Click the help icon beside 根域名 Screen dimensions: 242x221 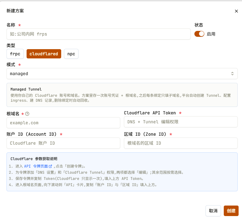[x=27, y=114]
